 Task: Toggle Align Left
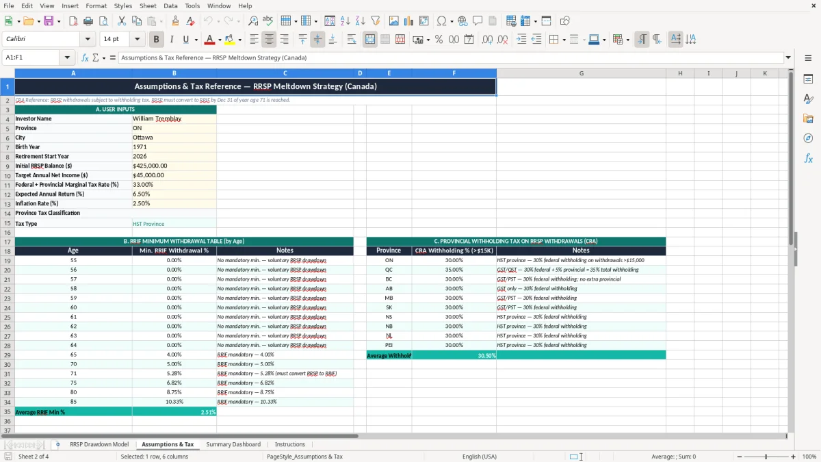255,40
